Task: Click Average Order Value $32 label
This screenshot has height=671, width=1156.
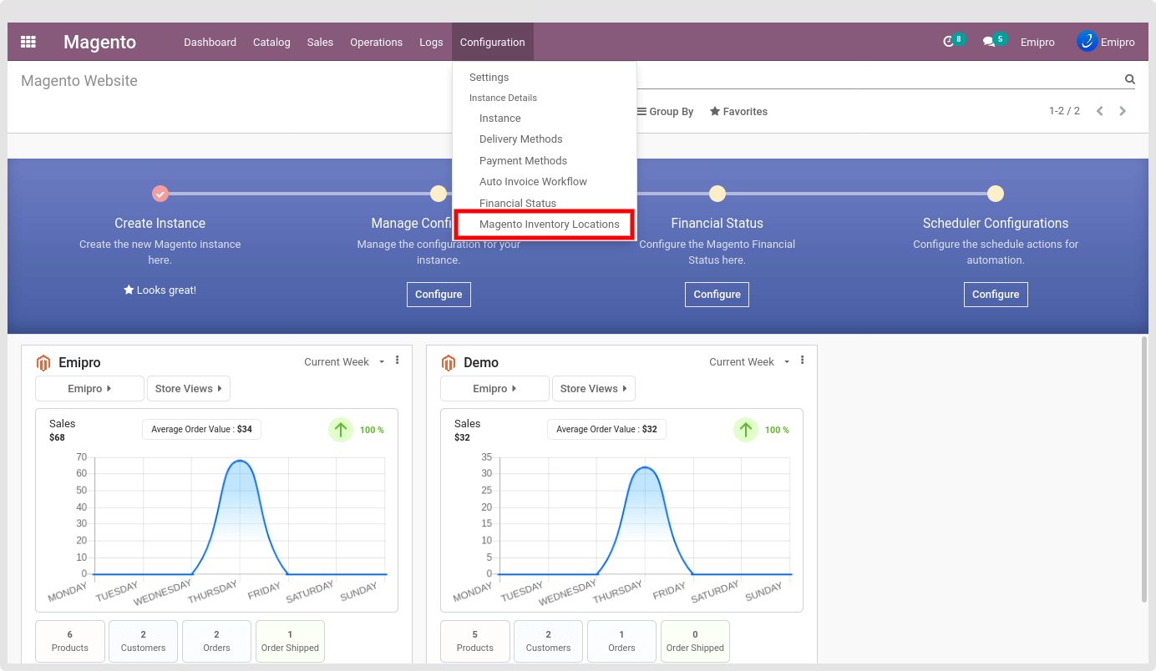Action: click(x=606, y=429)
